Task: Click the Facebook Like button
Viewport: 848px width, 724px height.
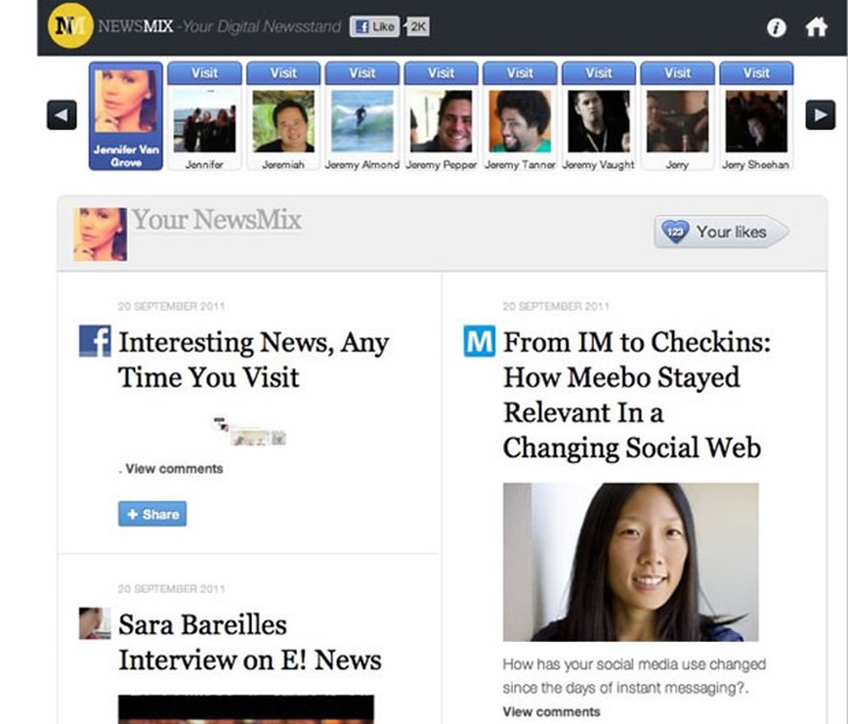Action: coord(374,27)
